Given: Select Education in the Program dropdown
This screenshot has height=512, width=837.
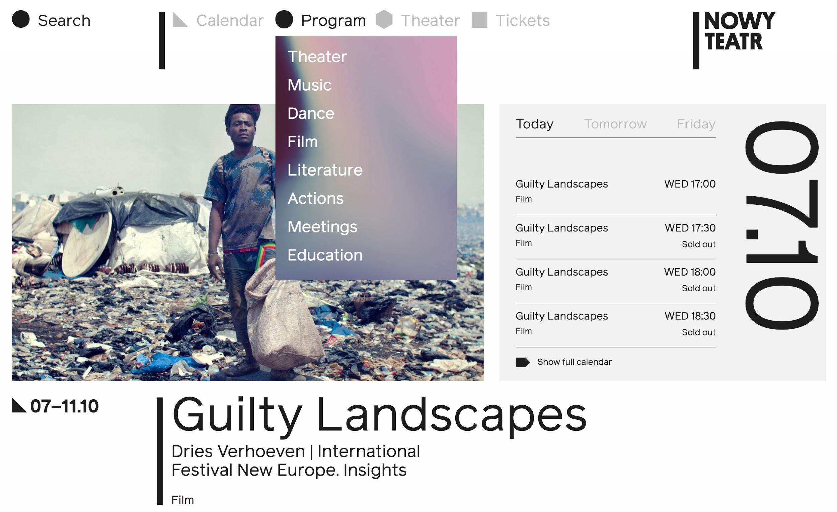Looking at the screenshot, I should 325,255.
